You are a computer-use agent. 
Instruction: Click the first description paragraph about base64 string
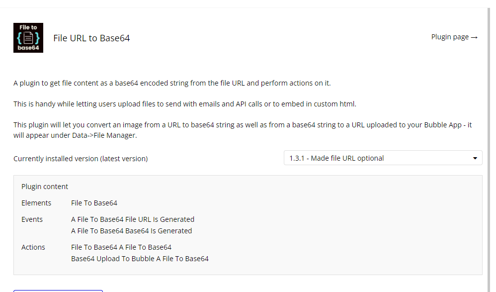[172, 83]
